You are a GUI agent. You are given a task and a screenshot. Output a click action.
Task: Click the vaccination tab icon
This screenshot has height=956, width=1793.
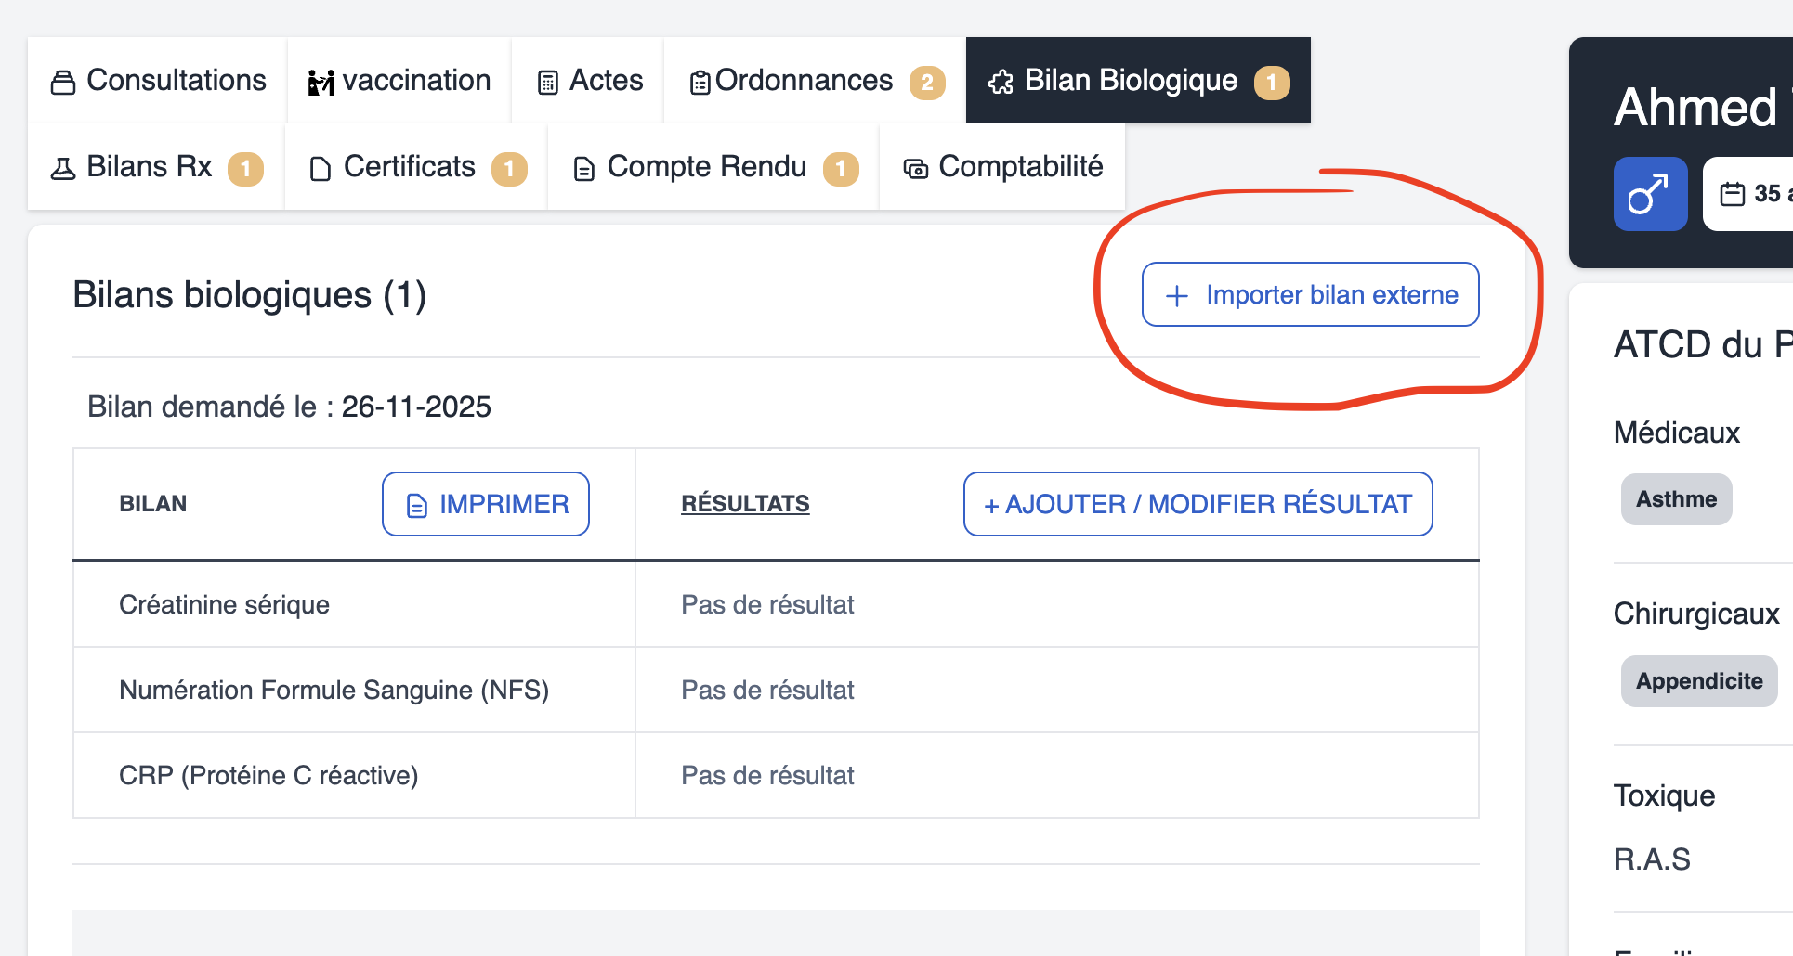[x=321, y=83]
